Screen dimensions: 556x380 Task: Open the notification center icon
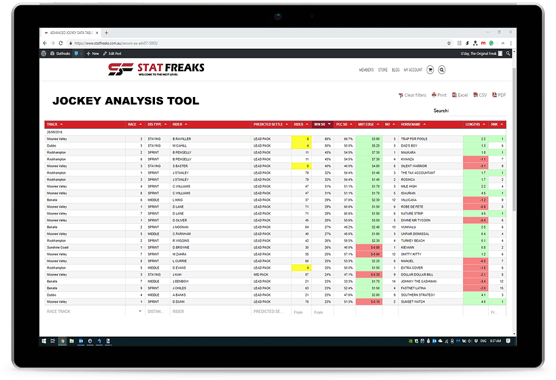click(508, 341)
